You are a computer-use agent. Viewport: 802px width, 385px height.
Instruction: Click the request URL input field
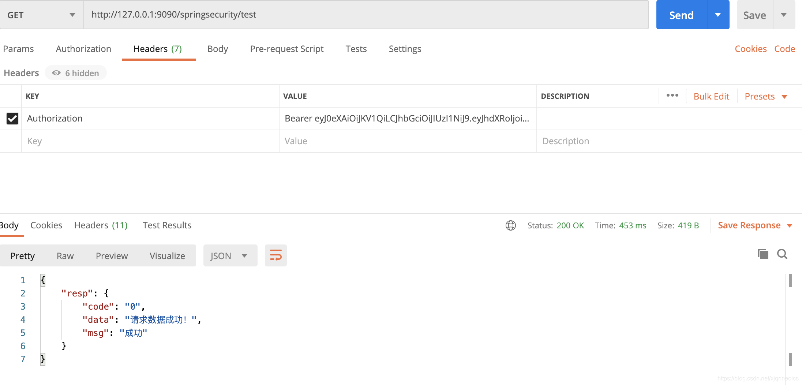pyautogui.click(x=329, y=15)
